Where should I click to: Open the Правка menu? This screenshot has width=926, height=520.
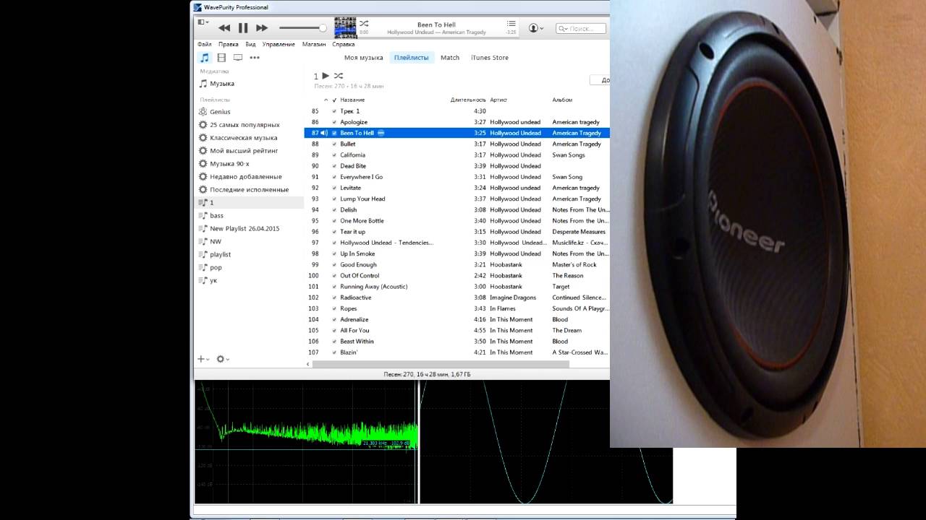229,45
